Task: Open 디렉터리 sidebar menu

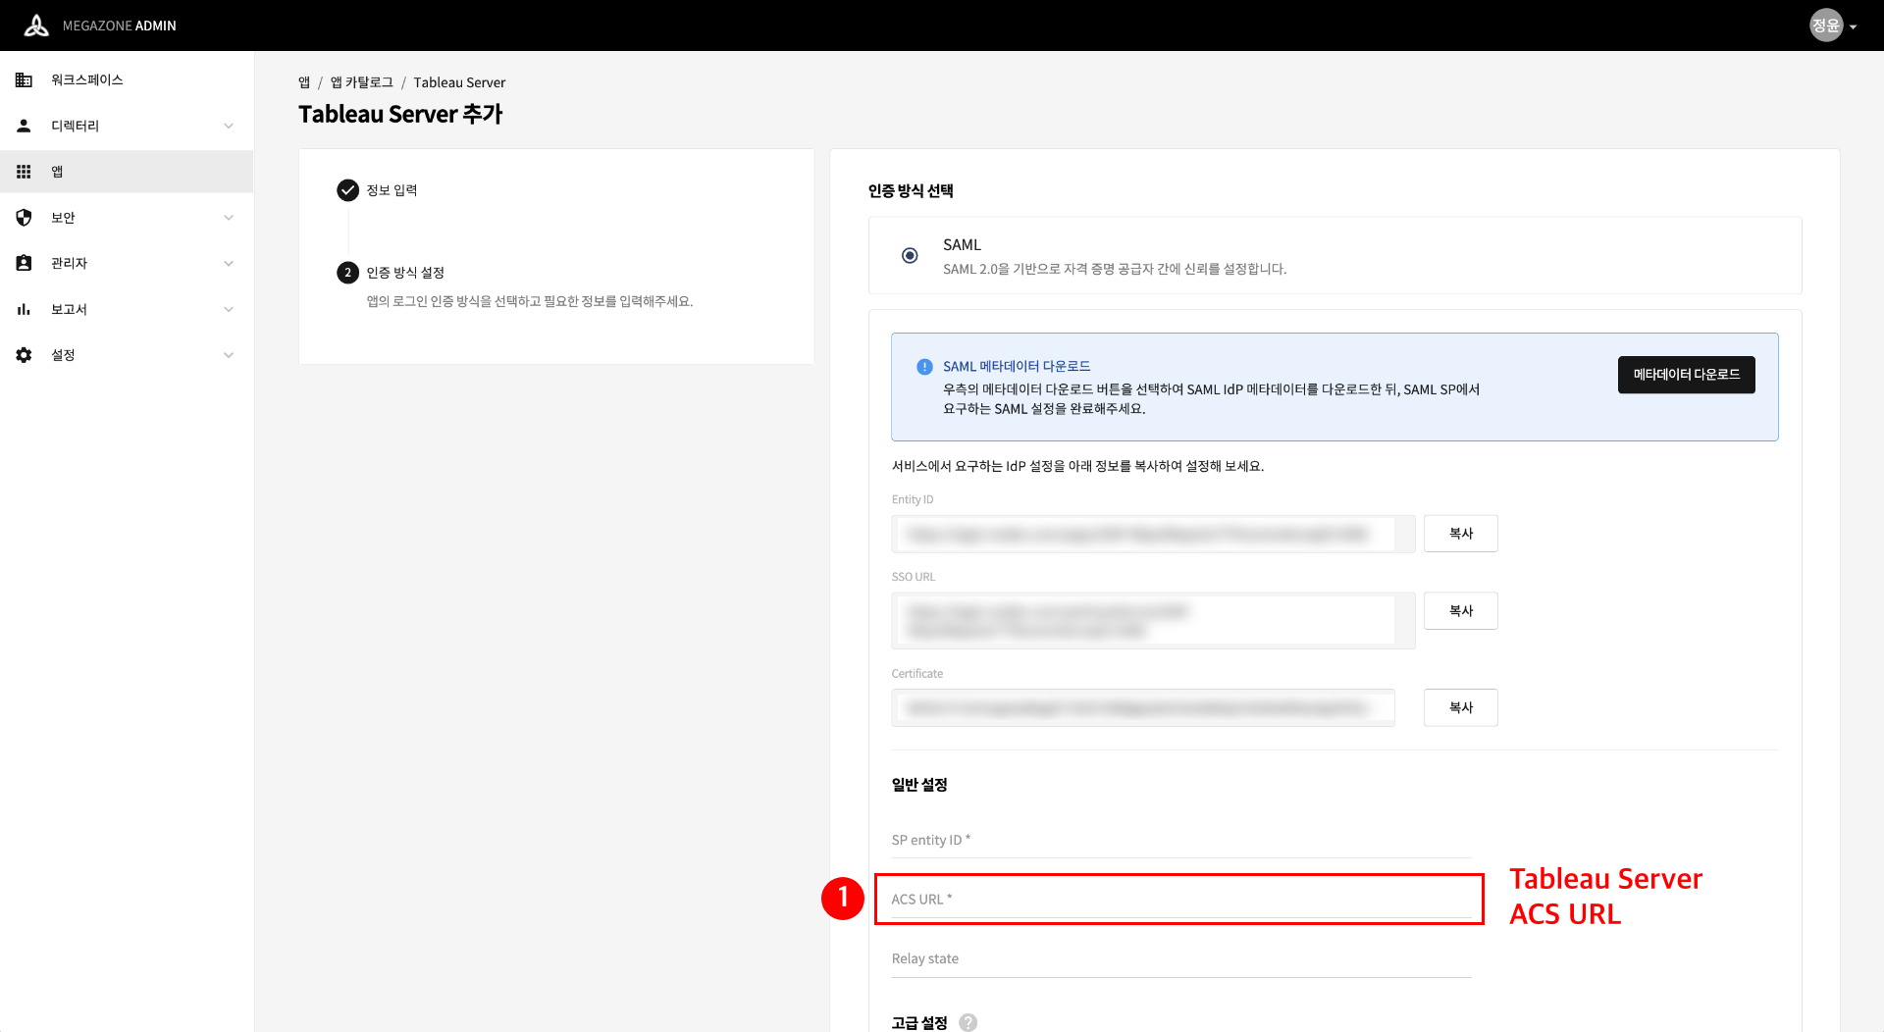Action: pyautogui.click(x=127, y=126)
